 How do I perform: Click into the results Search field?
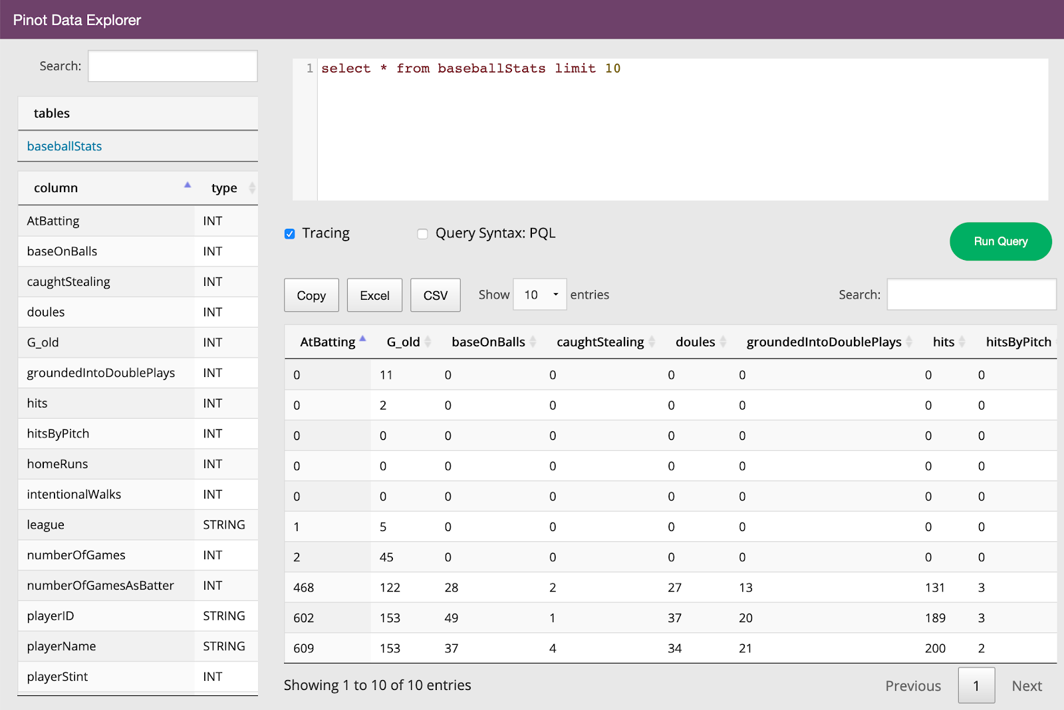click(x=970, y=294)
